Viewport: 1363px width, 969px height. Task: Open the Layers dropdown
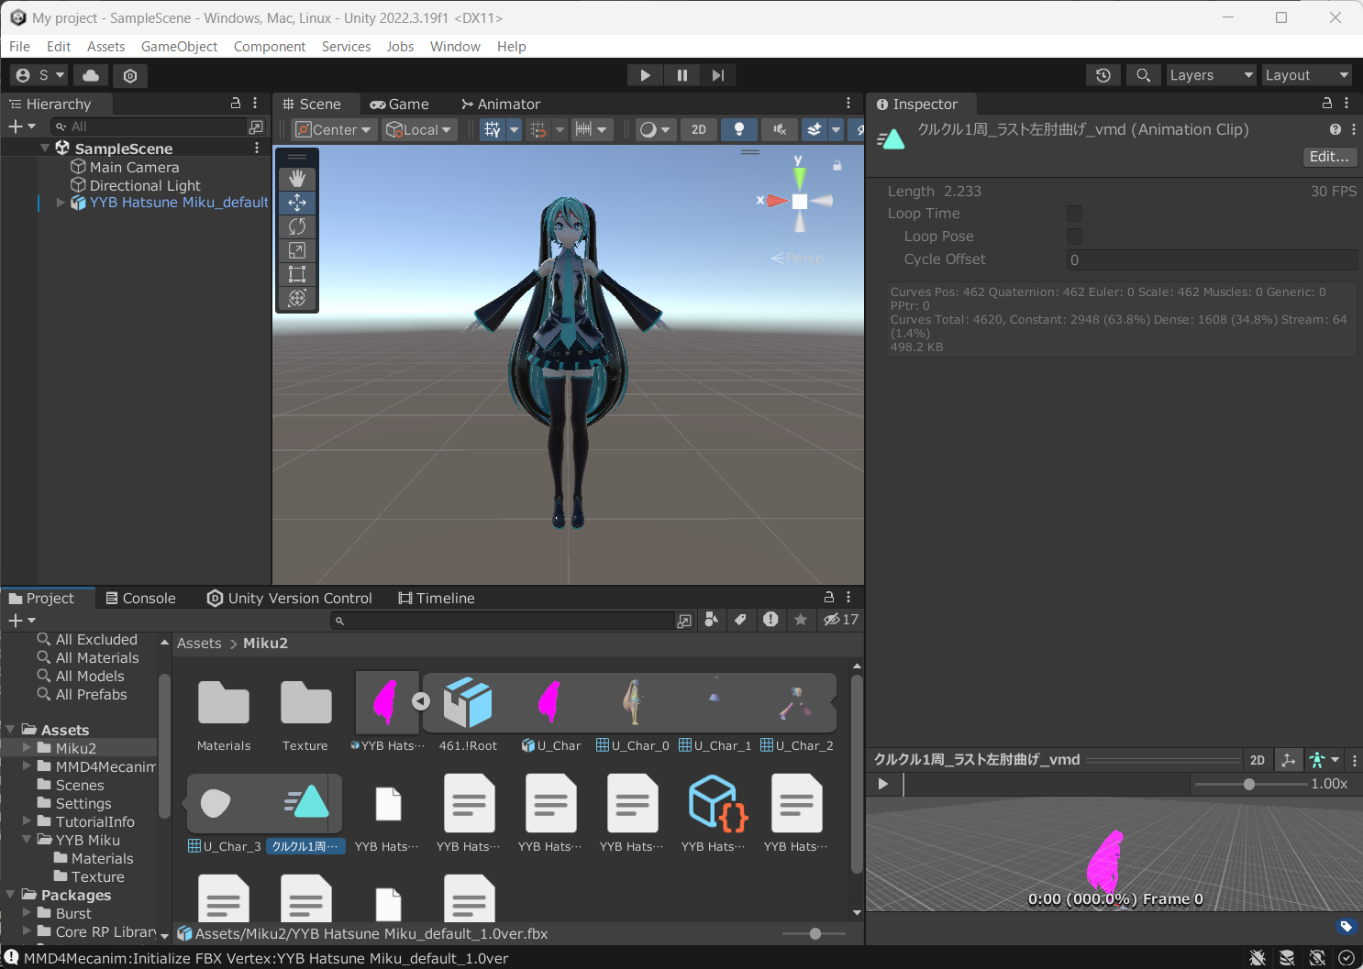coord(1210,74)
